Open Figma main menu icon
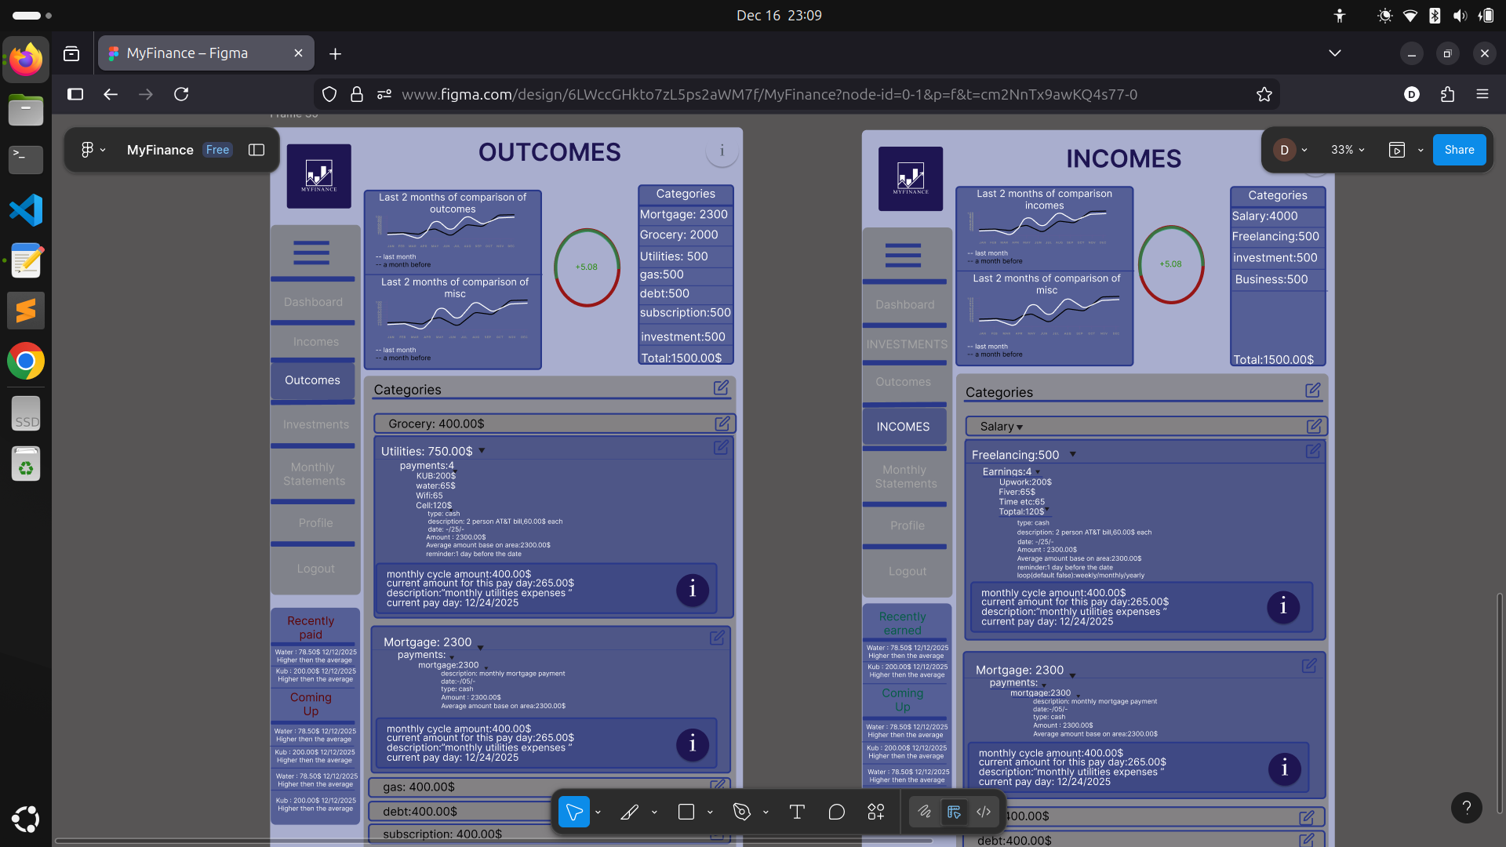1506x847 pixels. [88, 150]
